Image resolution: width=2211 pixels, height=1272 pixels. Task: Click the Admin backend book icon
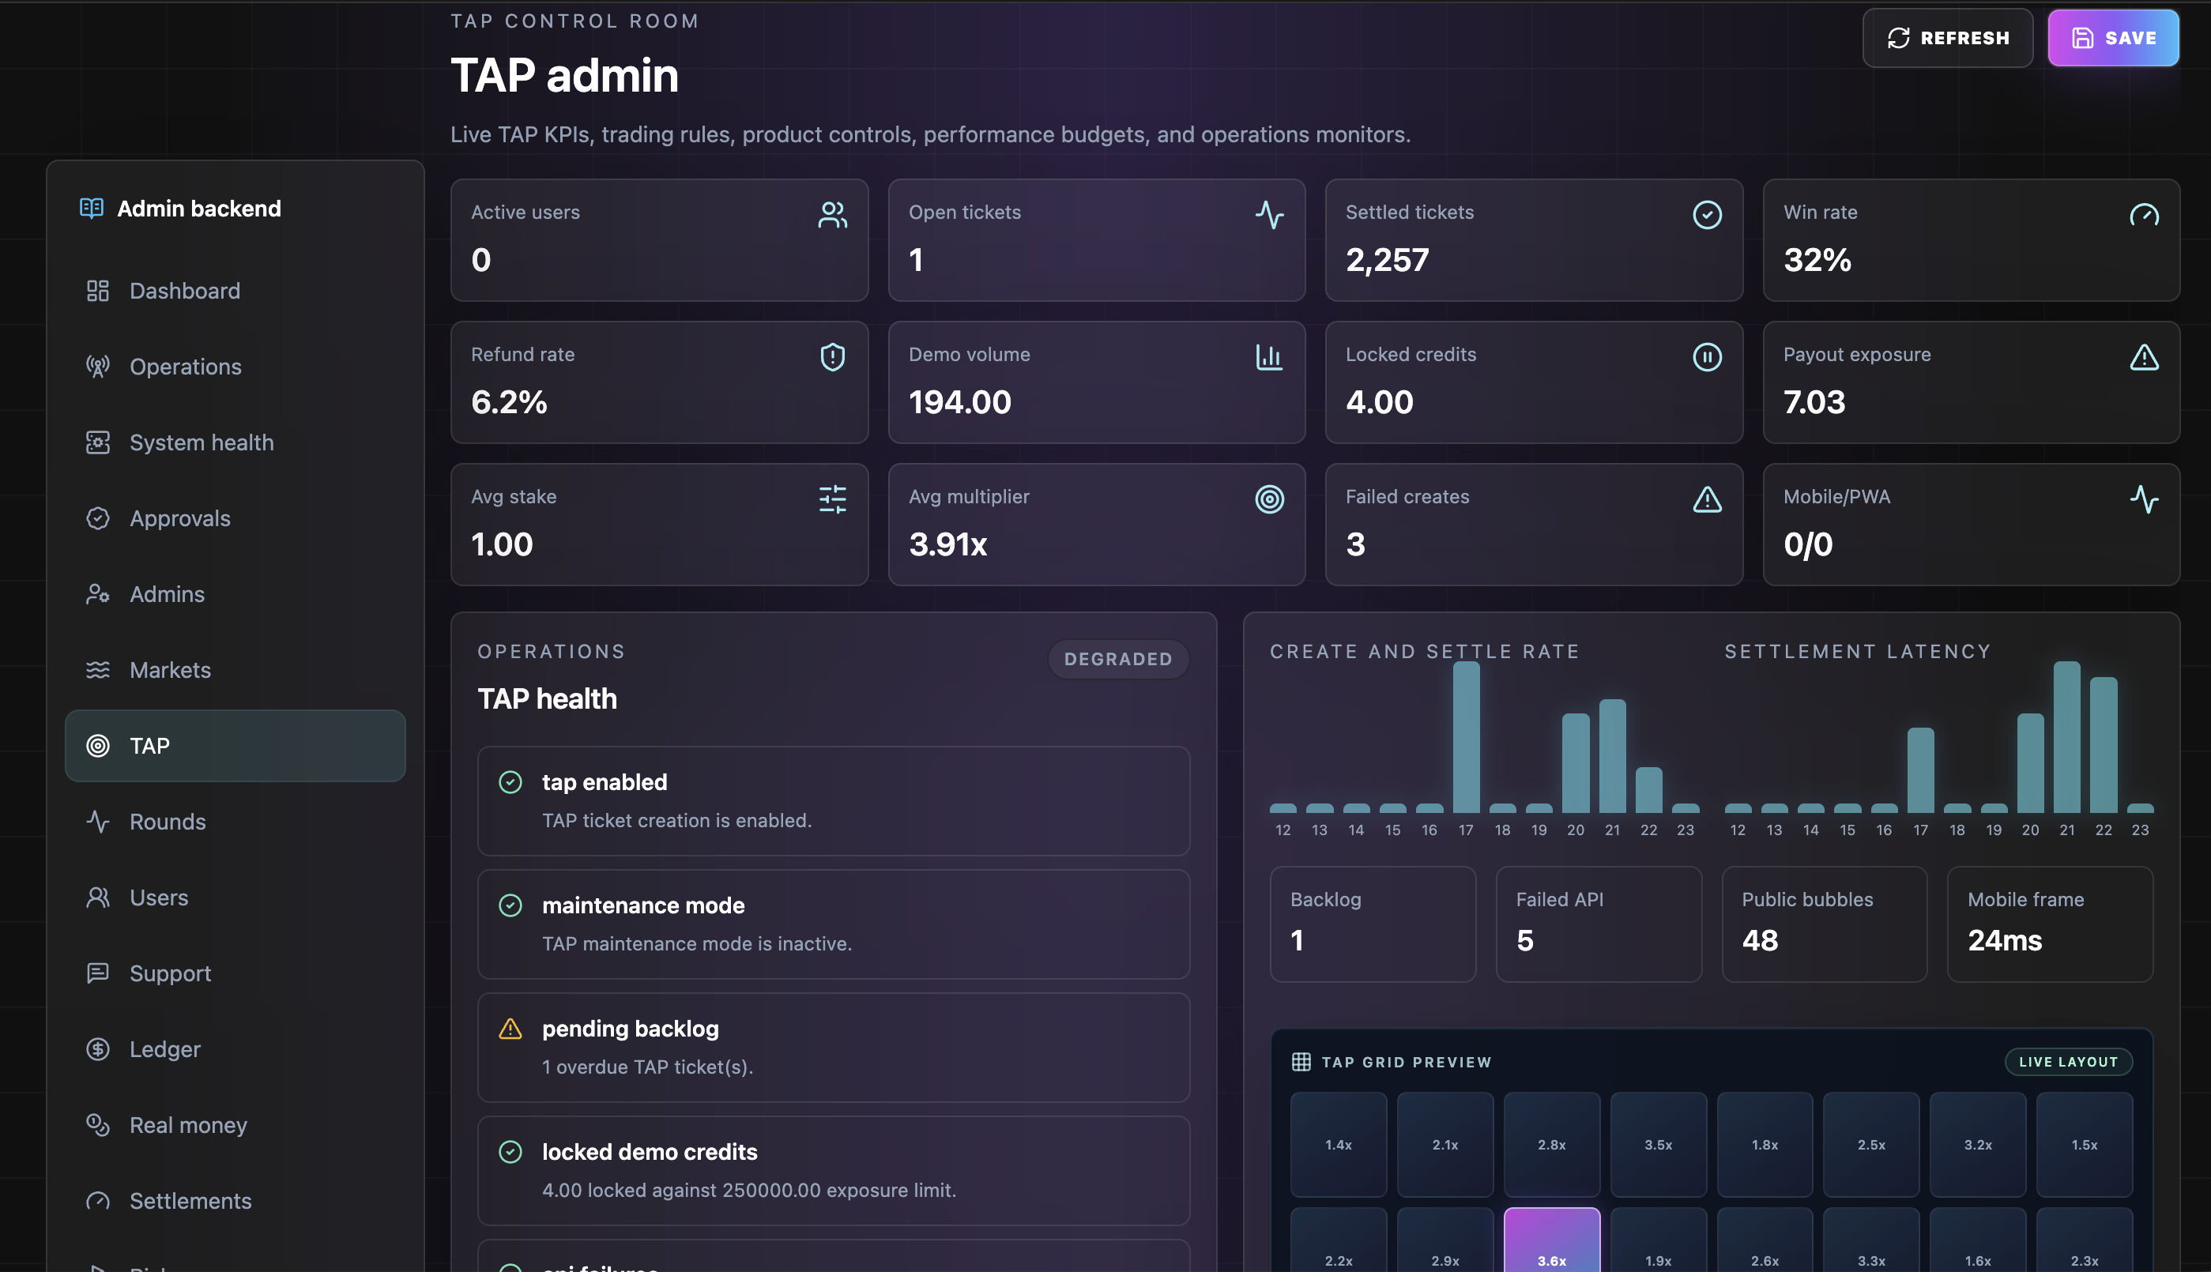point(92,208)
